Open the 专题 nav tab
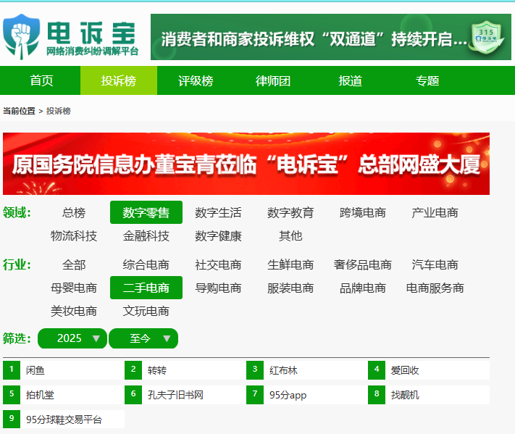515x434 pixels. [x=427, y=80]
